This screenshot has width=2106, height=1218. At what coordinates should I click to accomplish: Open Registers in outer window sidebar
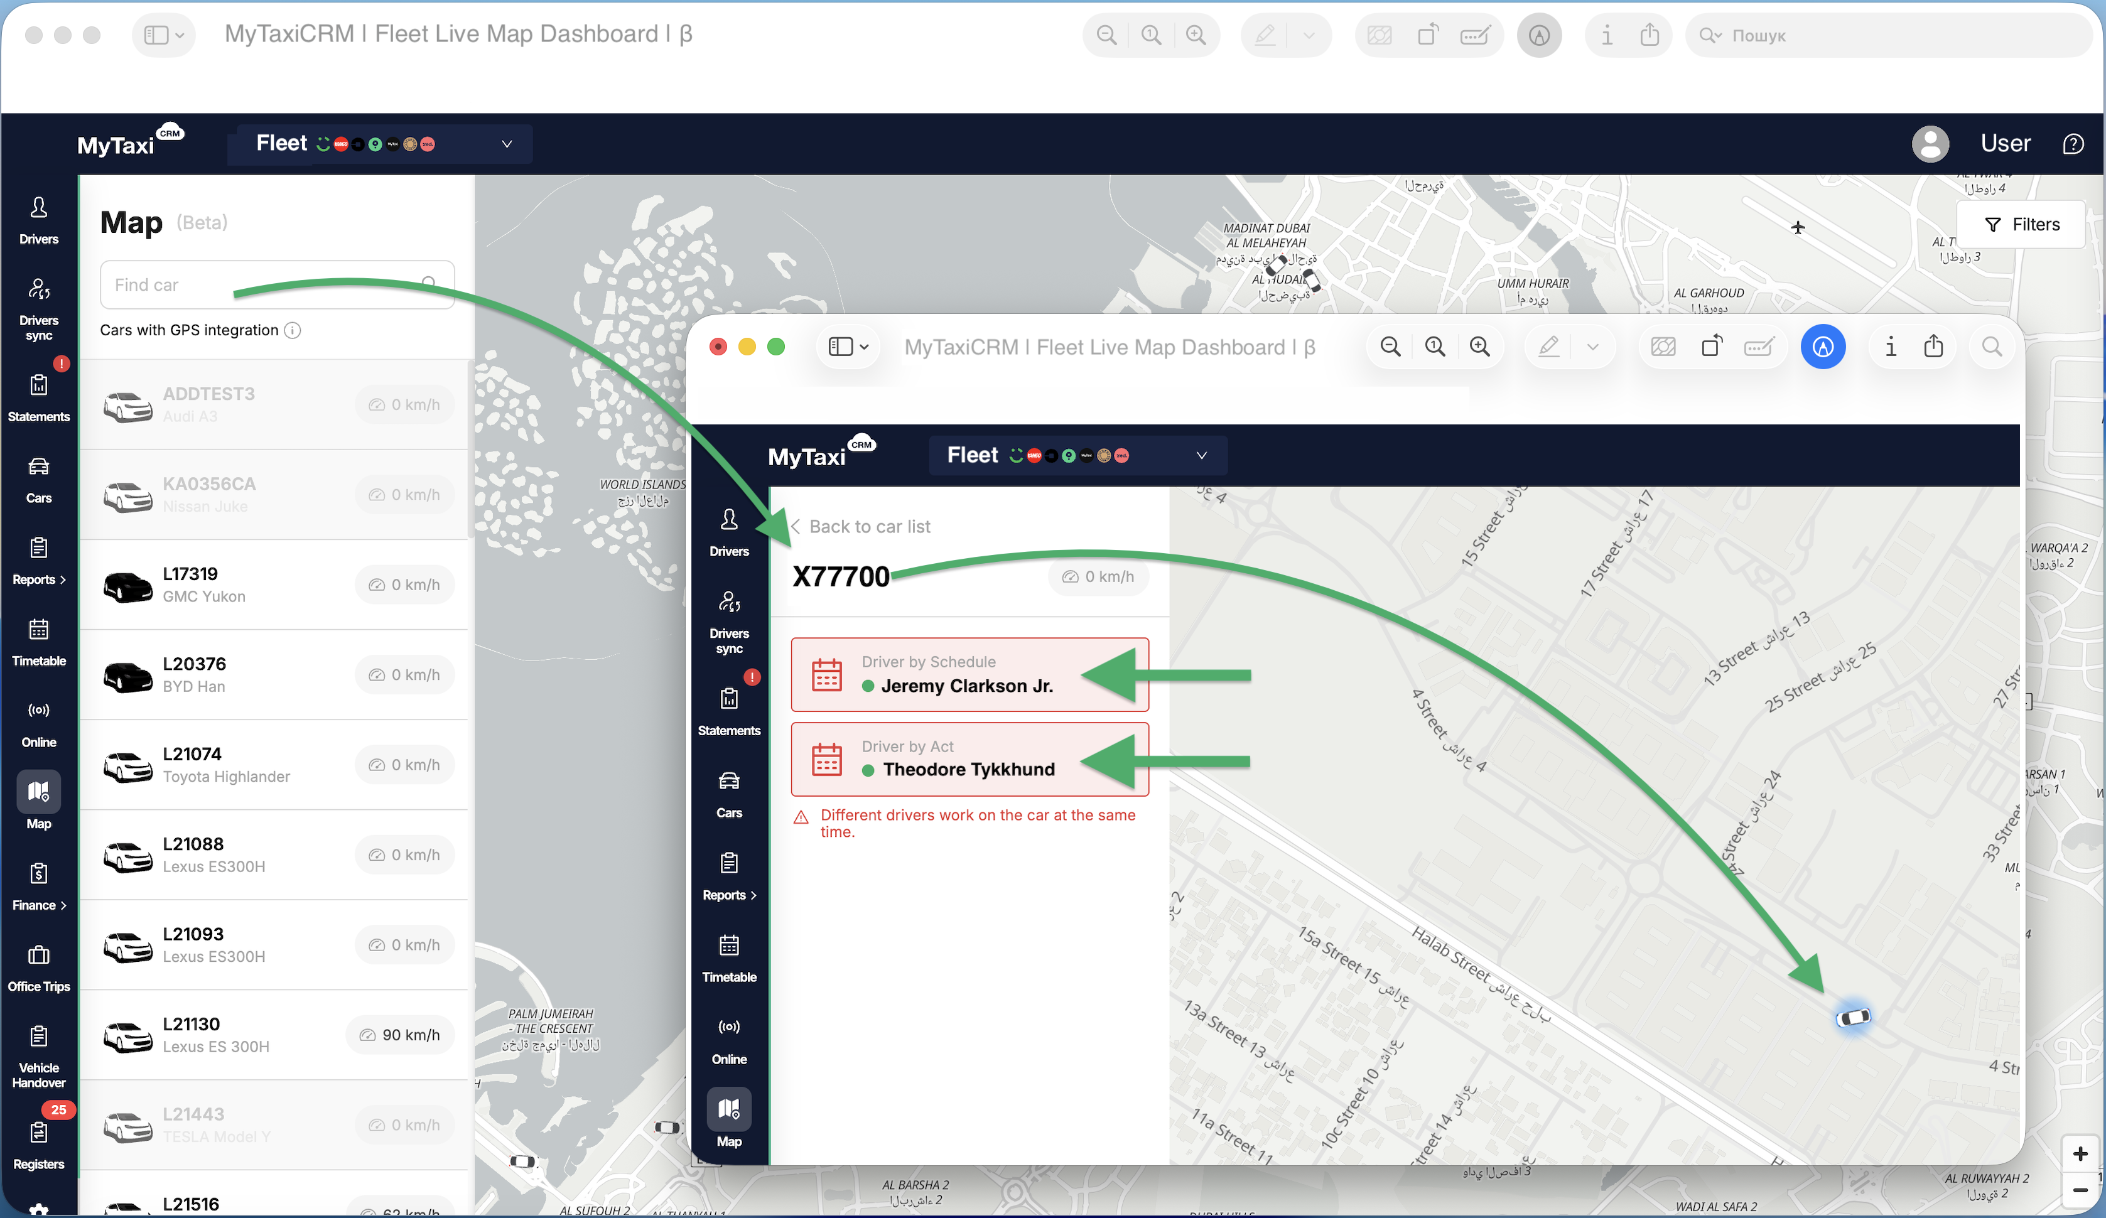click(38, 1145)
